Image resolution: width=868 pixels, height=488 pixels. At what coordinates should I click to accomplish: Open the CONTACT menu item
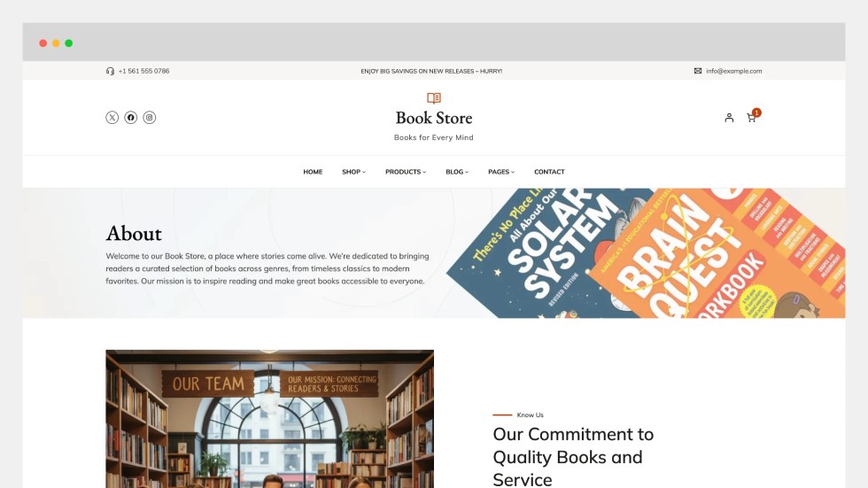549,172
